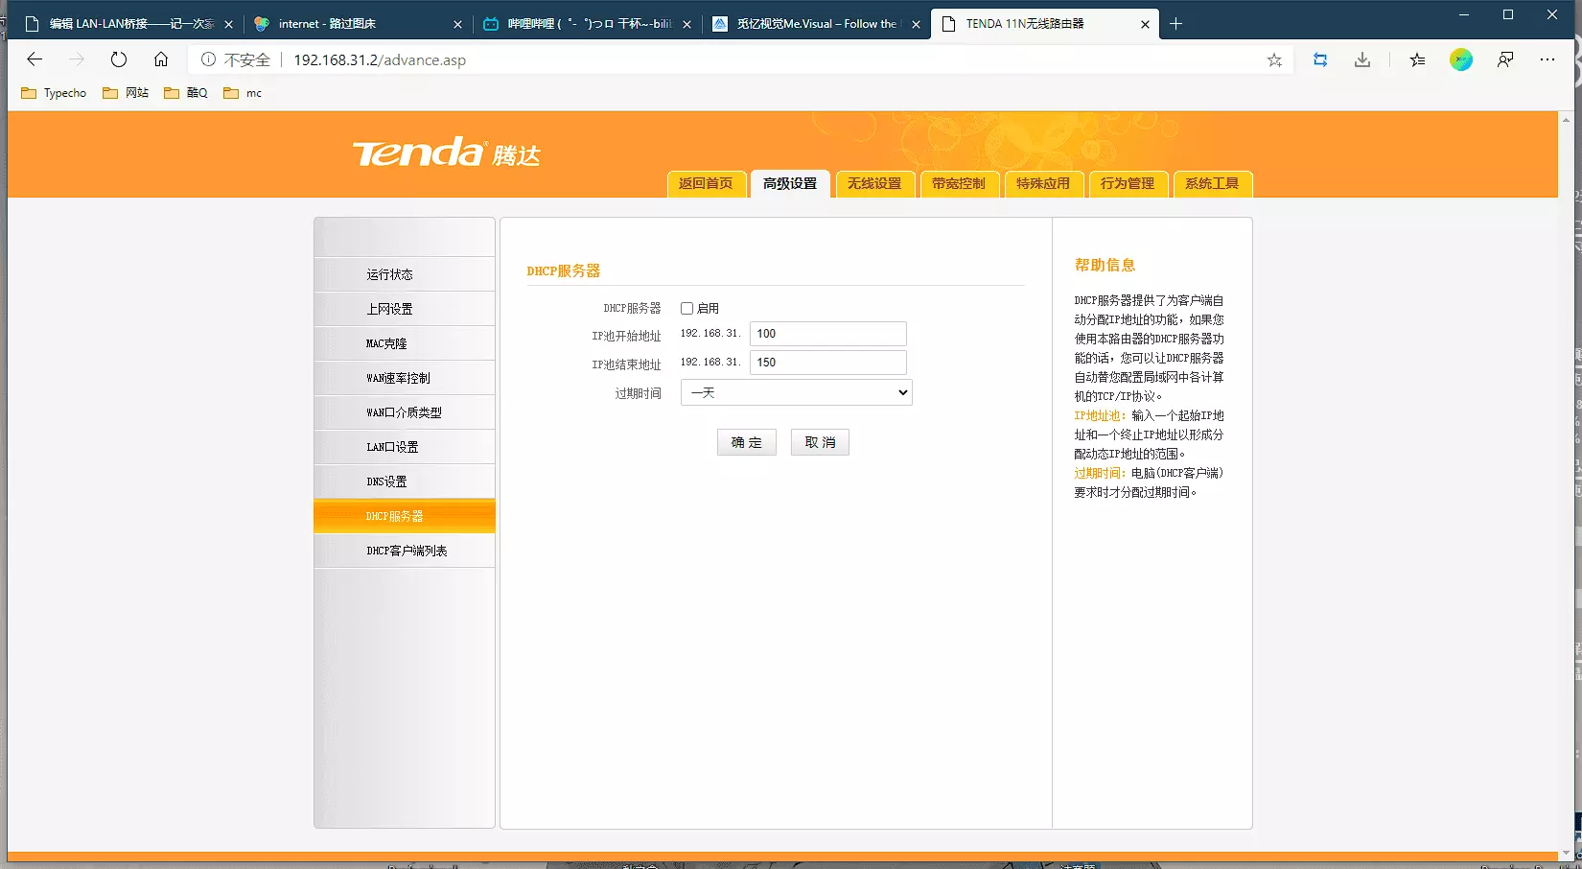The width and height of the screenshot is (1582, 869).
Task: Open the browser settings ellipsis menu
Action: pos(1547,59)
